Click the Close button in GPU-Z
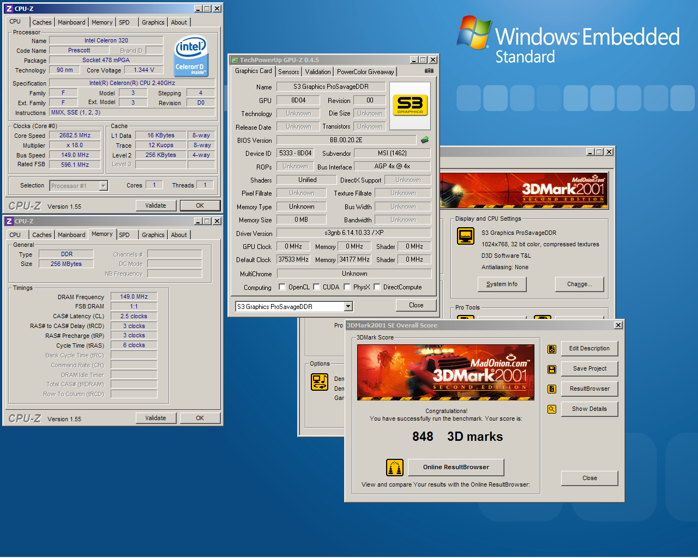 (x=416, y=305)
